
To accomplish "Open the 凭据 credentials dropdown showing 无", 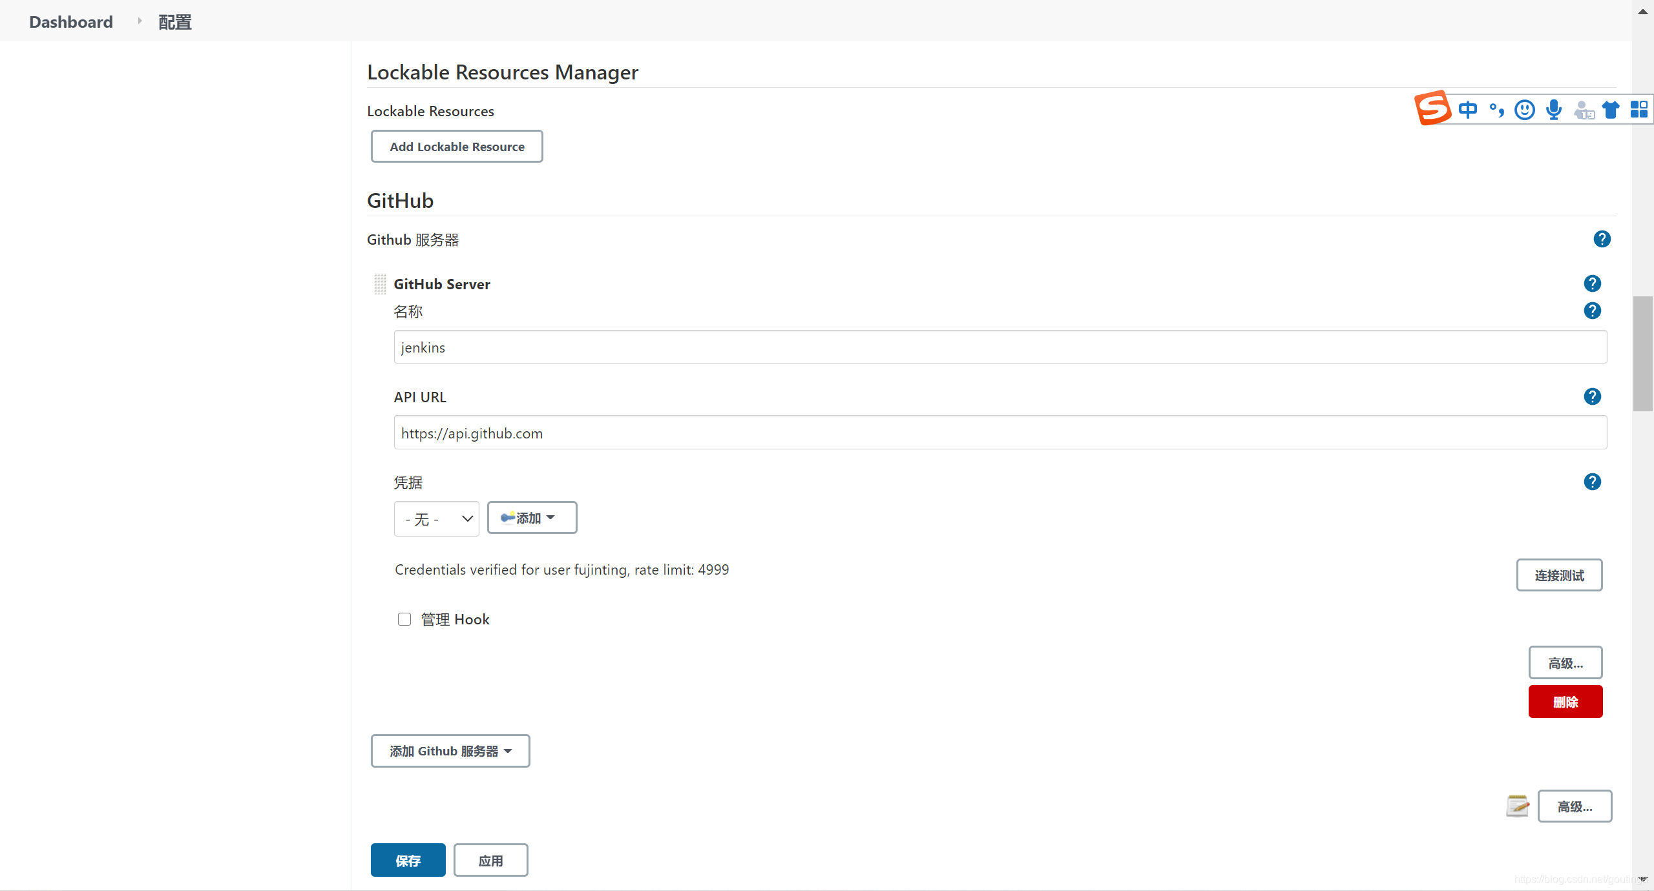I will (437, 518).
